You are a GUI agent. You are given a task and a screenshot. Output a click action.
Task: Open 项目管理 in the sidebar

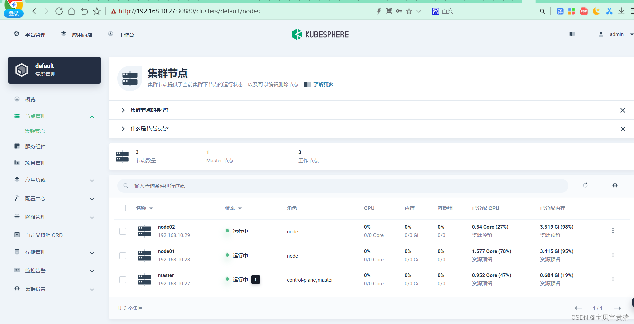35,163
